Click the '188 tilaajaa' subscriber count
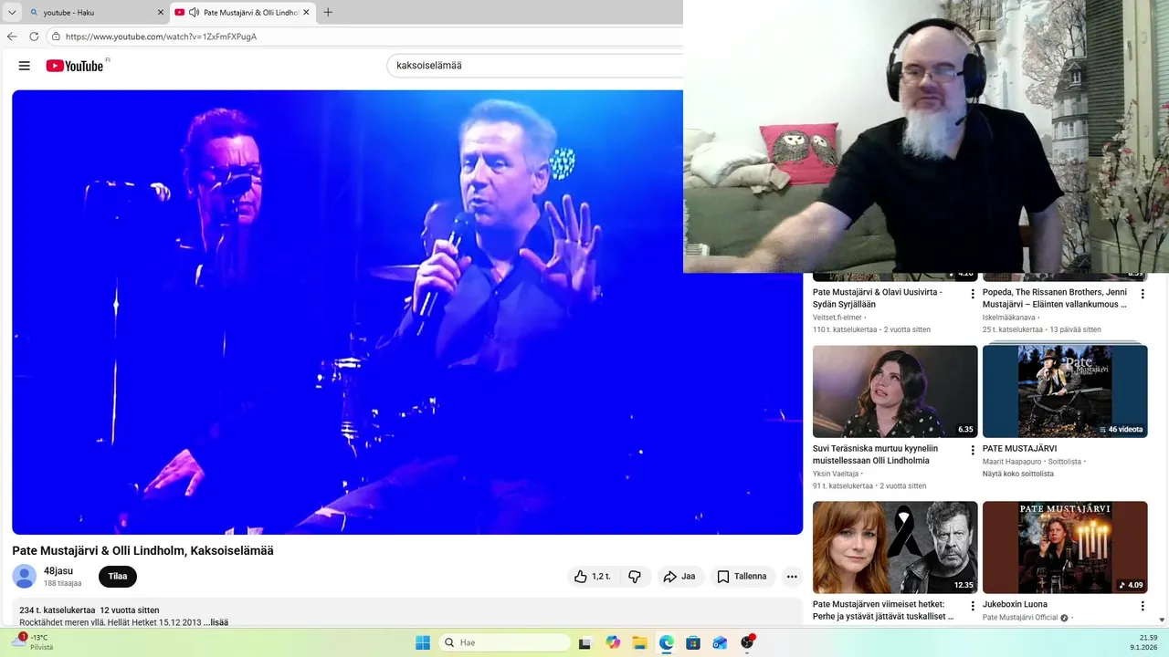 (x=63, y=584)
